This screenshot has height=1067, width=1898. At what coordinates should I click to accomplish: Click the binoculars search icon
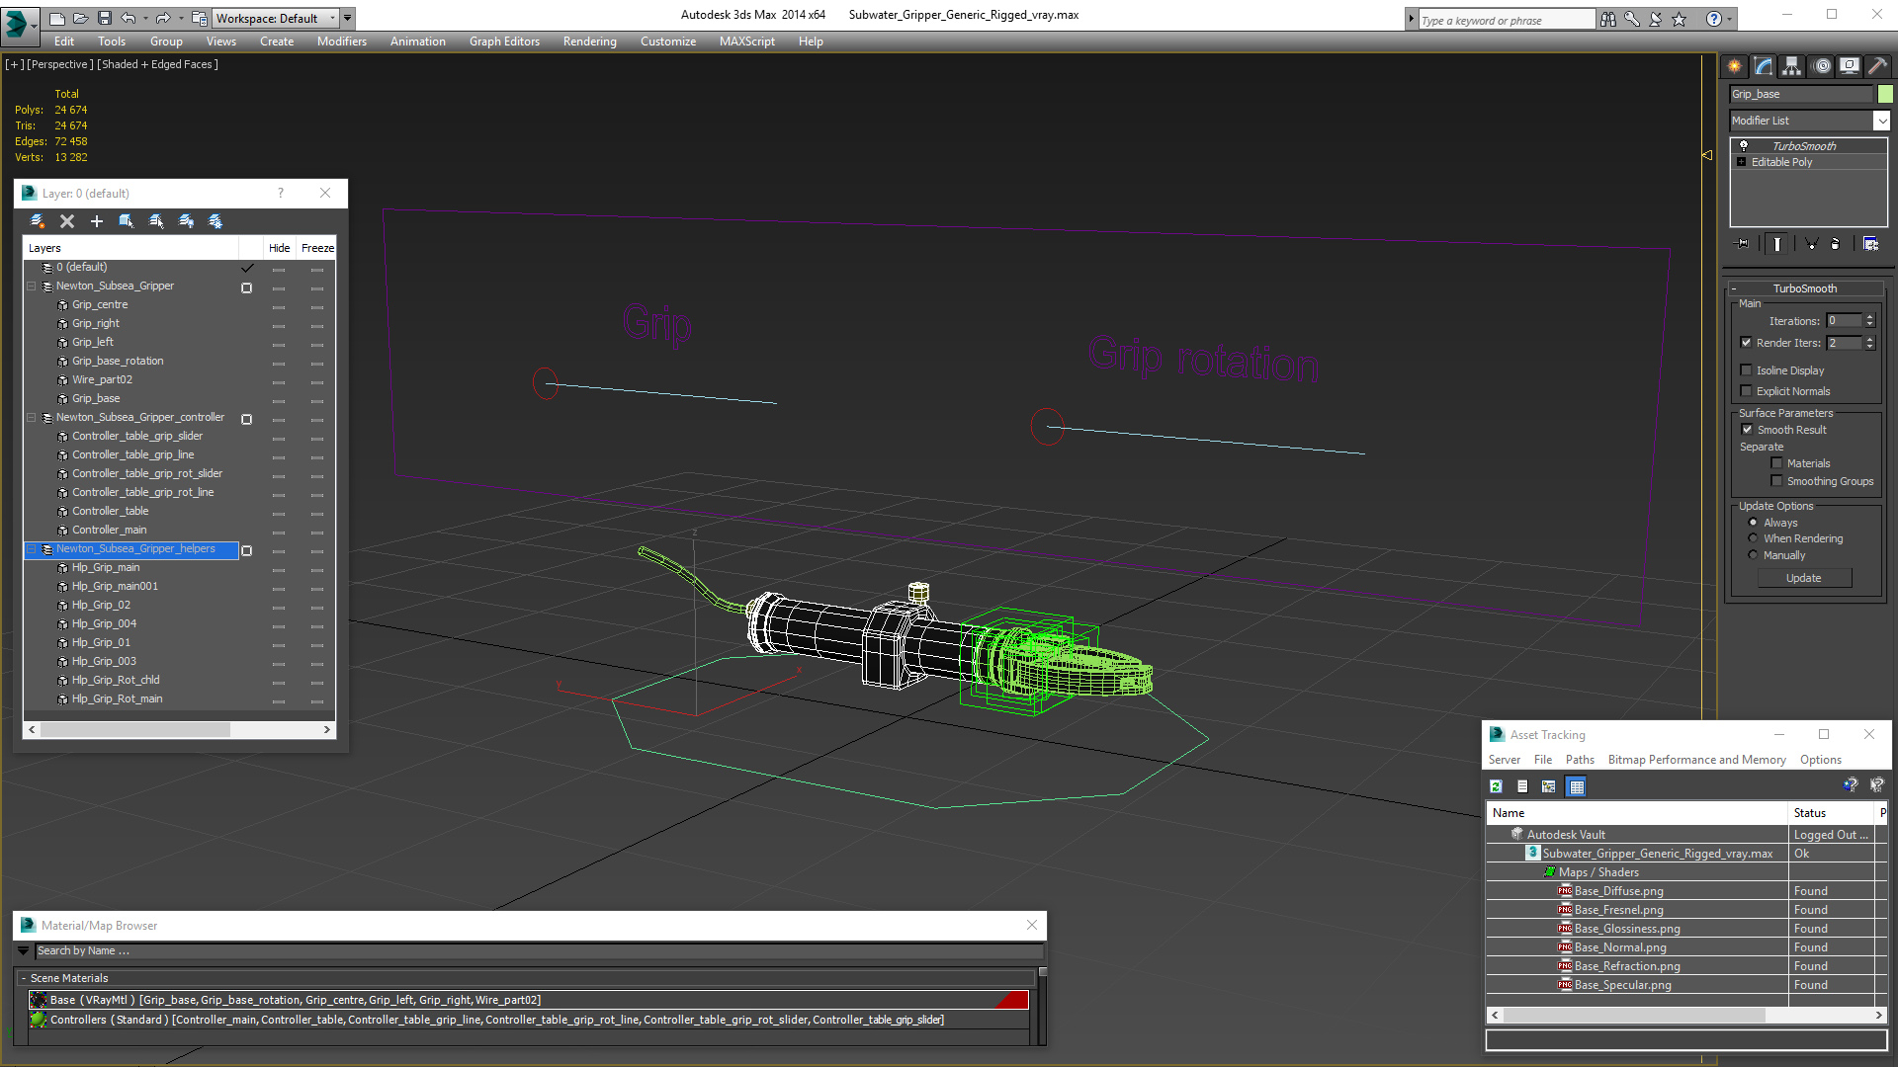click(1608, 19)
